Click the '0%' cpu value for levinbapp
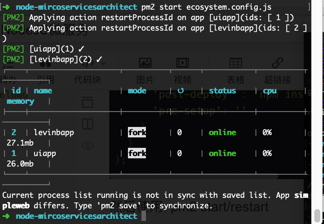The width and height of the screenshot is (324, 224). [x=267, y=132]
